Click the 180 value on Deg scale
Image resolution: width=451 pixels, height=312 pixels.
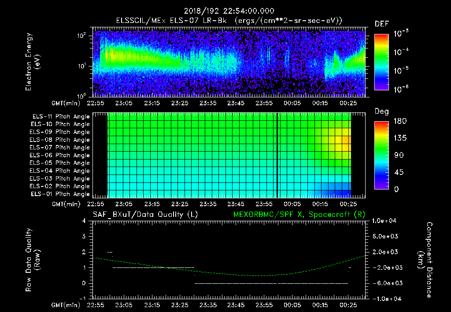(400, 121)
